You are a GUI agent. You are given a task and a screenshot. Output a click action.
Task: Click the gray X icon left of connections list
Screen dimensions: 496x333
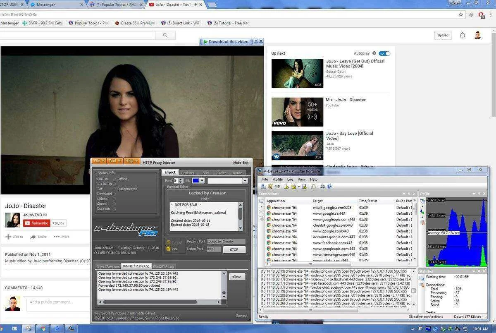[x=261, y=211]
